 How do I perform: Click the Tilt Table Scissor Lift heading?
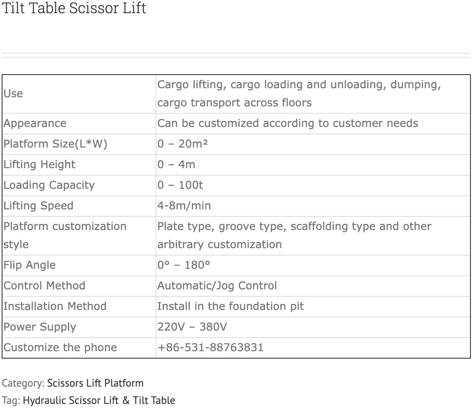[x=74, y=8]
